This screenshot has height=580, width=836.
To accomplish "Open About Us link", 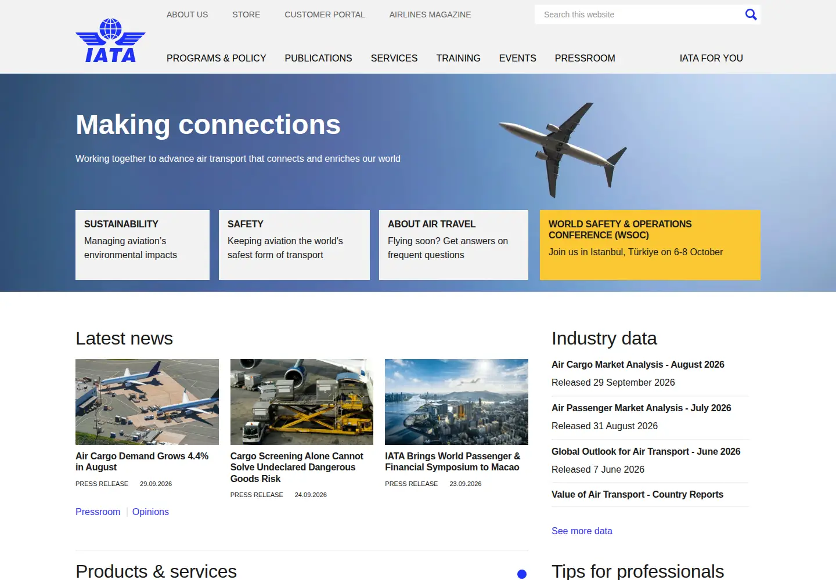I will point(187,14).
